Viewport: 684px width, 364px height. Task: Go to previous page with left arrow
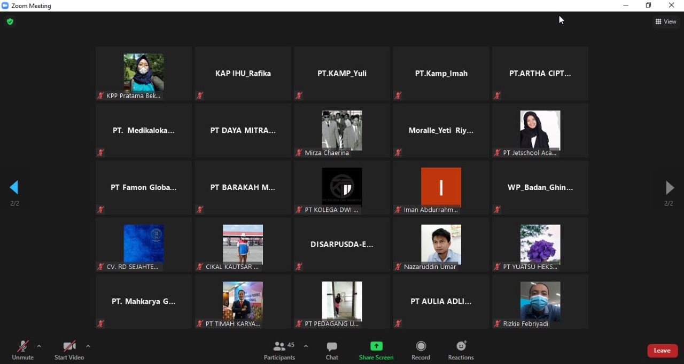point(14,187)
